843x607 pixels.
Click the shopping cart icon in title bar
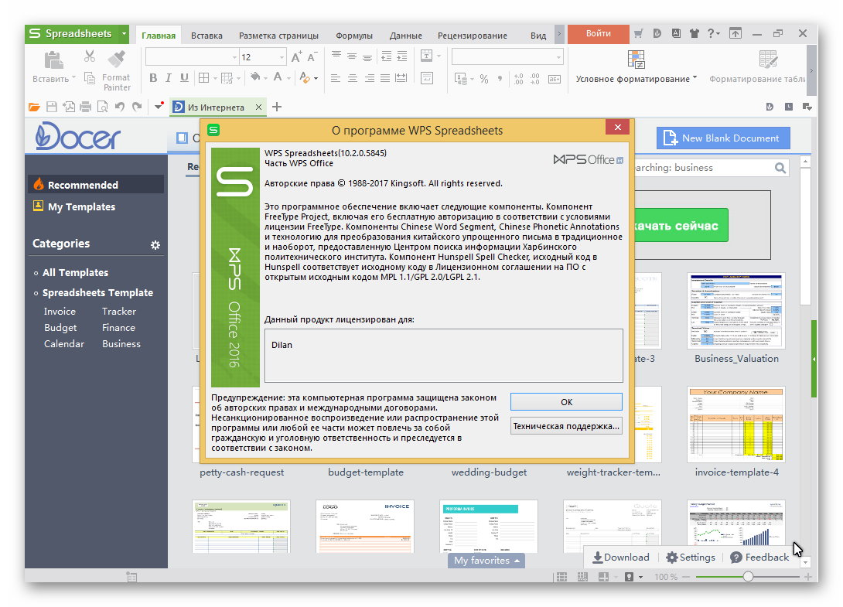[638, 34]
